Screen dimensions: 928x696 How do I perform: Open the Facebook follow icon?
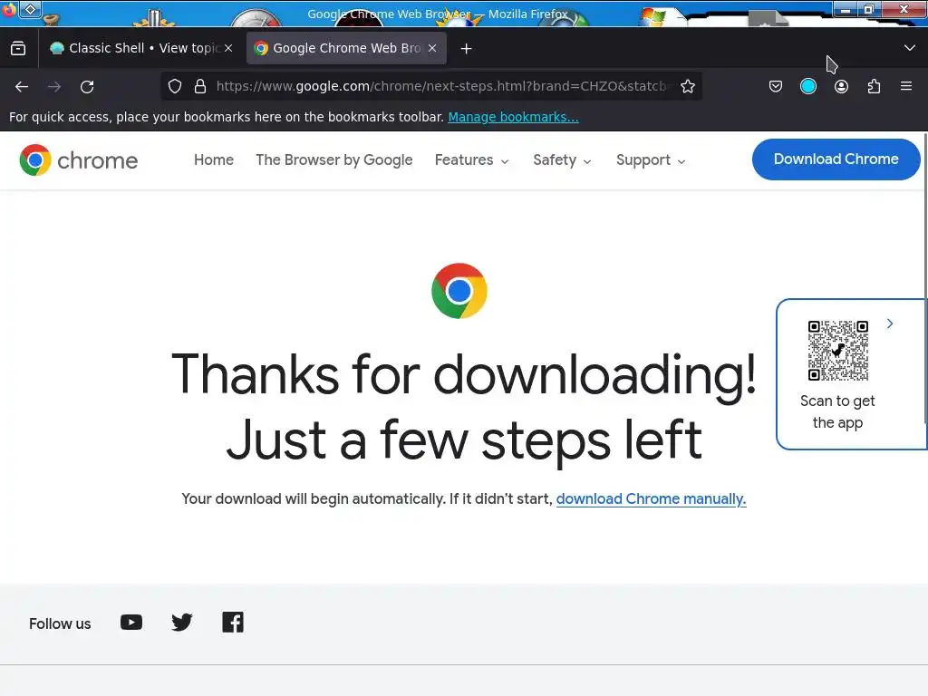[233, 623]
